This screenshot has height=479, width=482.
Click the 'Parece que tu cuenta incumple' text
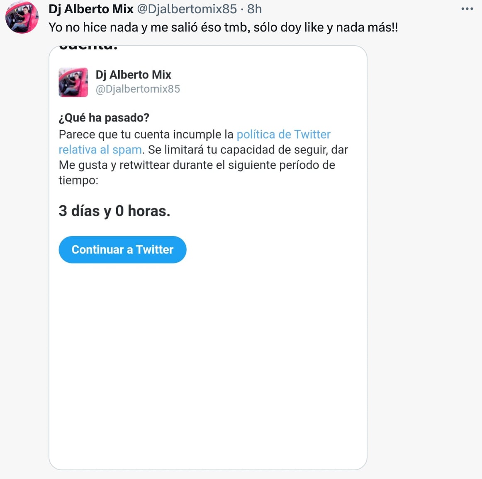146,134
